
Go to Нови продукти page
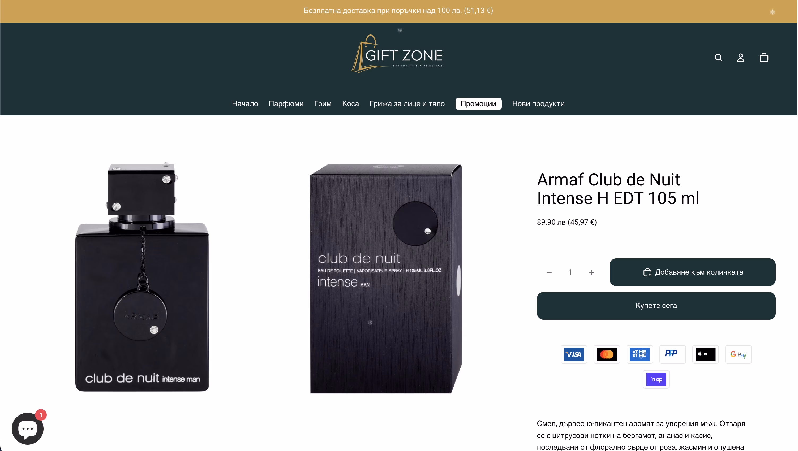click(x=539, y=104)
